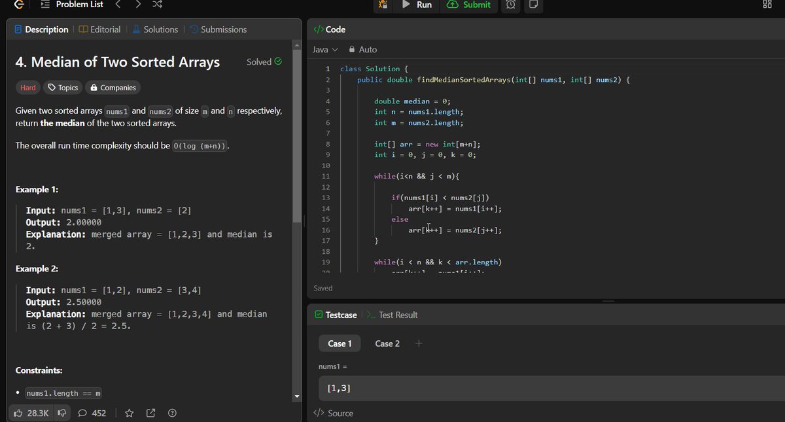Click the 'Constraints:' heading
Viewport: 785px width, 422px height.
pyautogui.click(x=39, y=370)
